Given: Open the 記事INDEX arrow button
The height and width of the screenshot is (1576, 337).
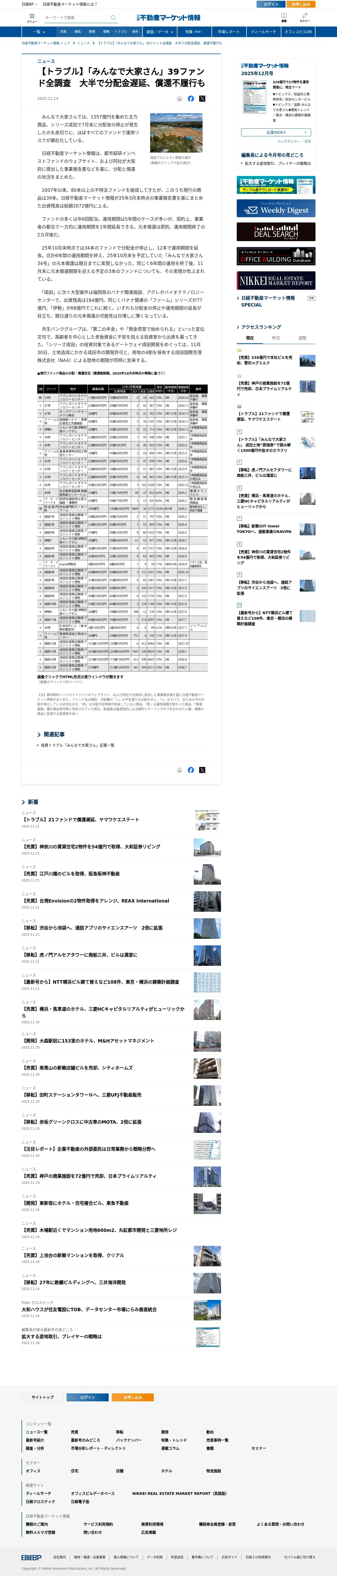Looking at the screenshot, I should coord(276,132).
